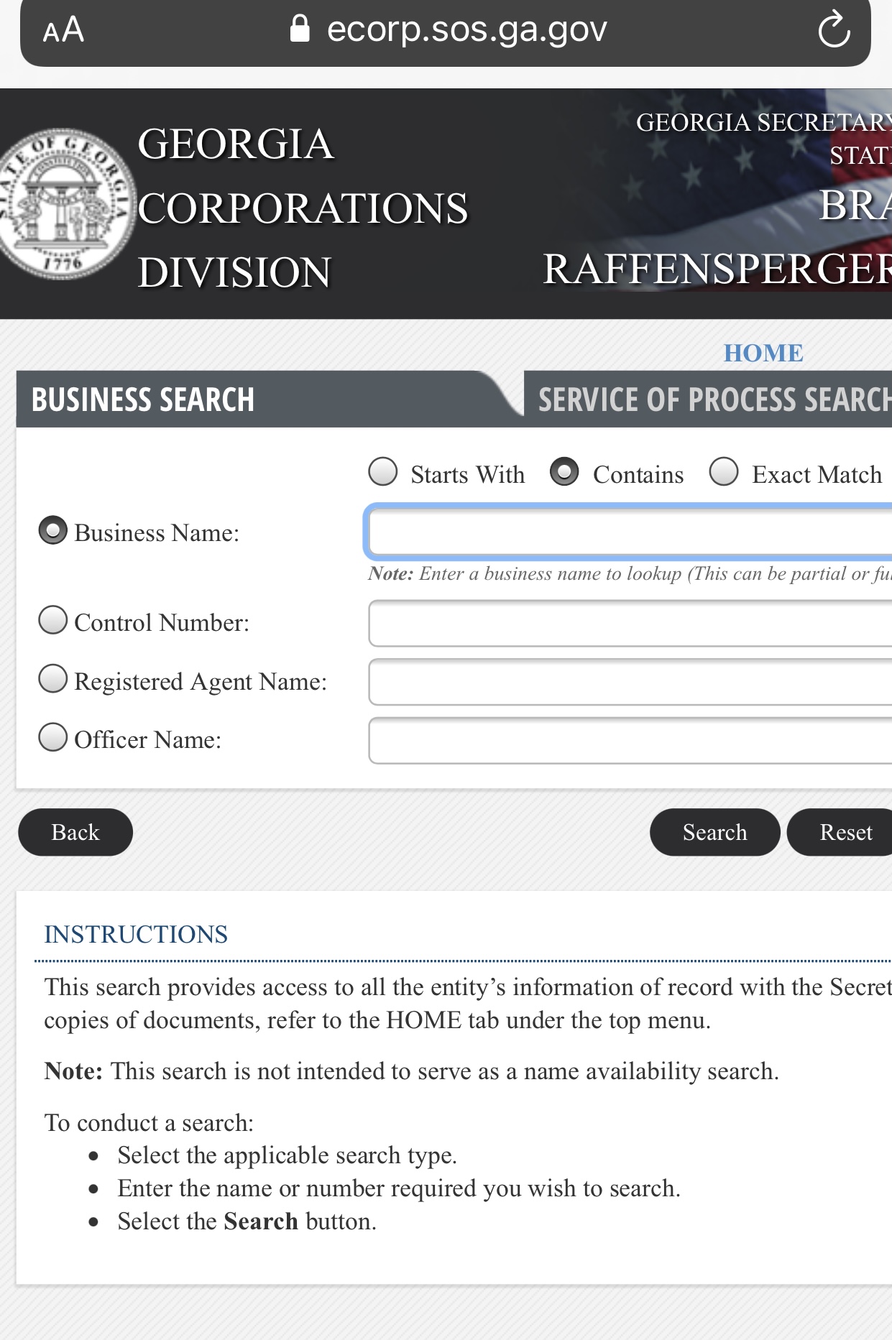Screen dimensions: 892x1340
Task: Click the INSTRUCTIONS heading
Action: point(136,934)
